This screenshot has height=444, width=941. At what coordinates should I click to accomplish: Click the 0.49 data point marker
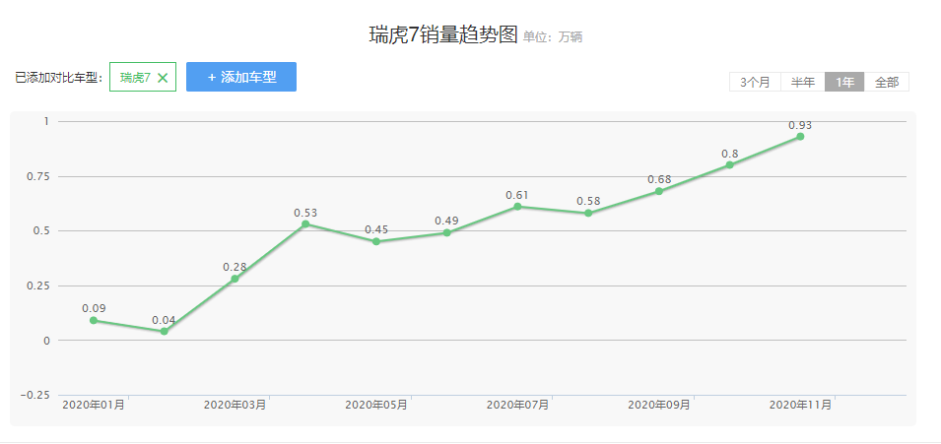tap(447, 232)
